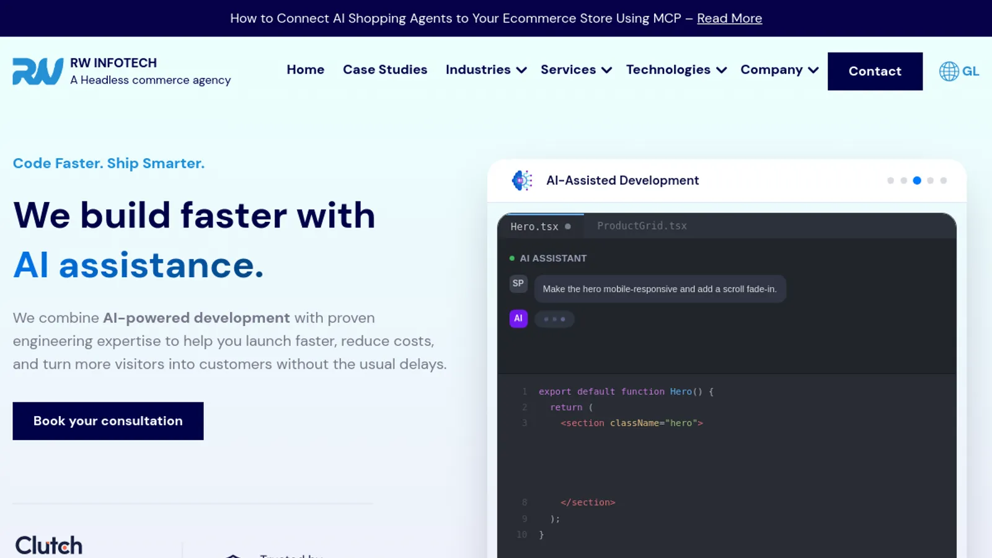
Task: Click the AI typing indicator bubble
Action: point(554,319)
